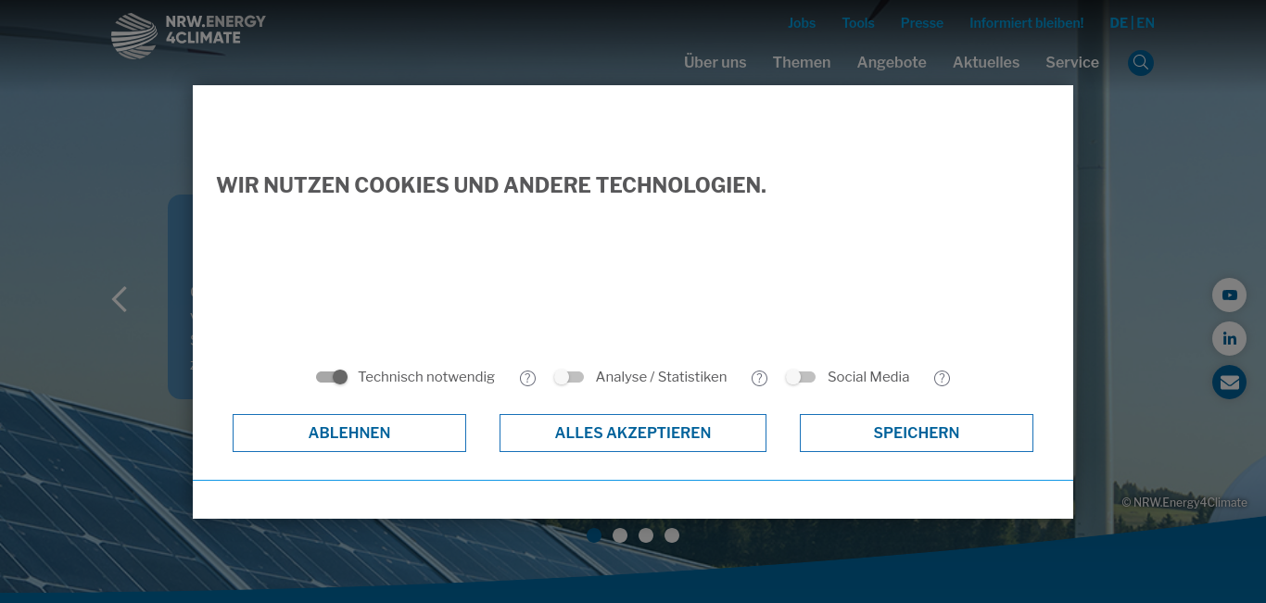Open the search magnifier icon
The image size is (1266, 603).
tap(1141, 63)
